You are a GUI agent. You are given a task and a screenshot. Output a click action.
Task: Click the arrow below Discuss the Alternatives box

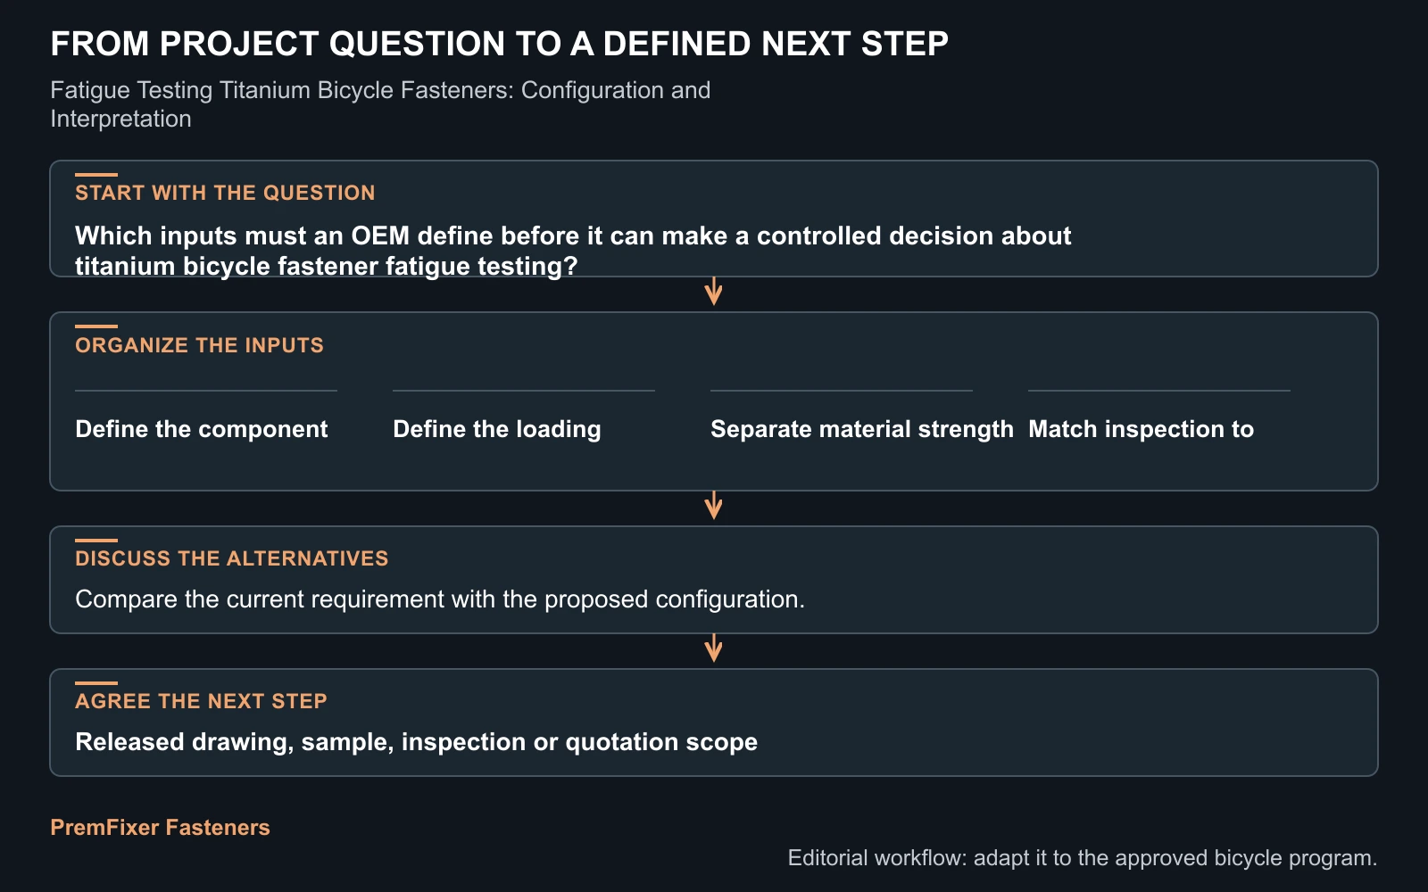pos(713,648)
